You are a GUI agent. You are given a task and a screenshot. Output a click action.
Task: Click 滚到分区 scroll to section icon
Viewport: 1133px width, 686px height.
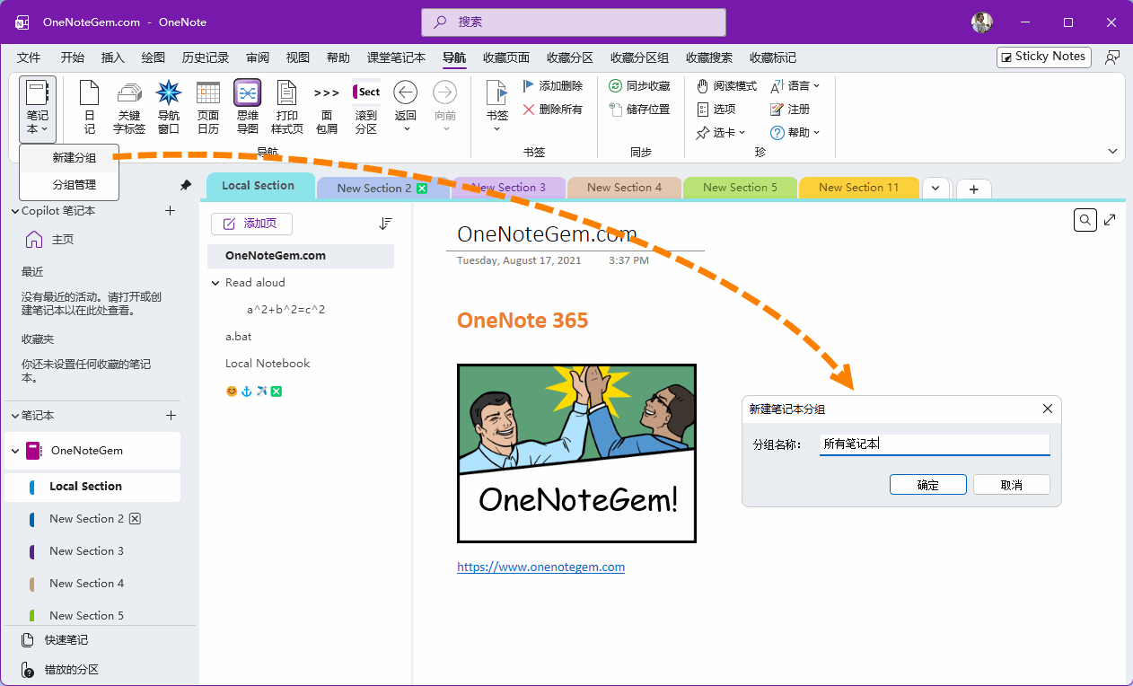click(x=366, y=108)
